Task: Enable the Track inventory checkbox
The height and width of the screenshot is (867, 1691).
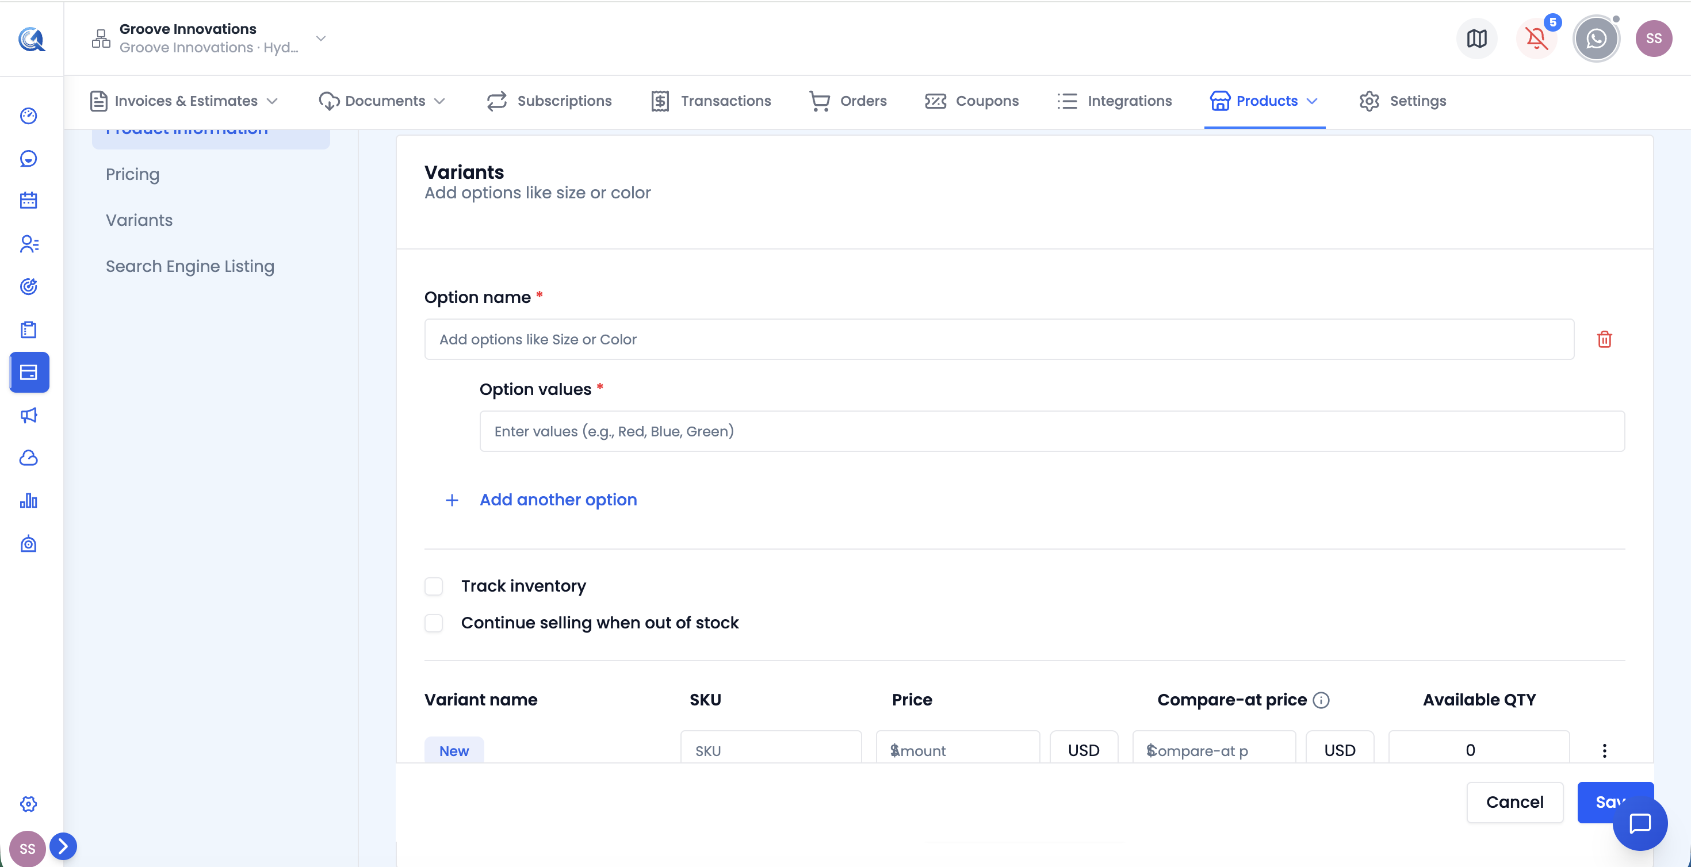Action: pos(434,586)
